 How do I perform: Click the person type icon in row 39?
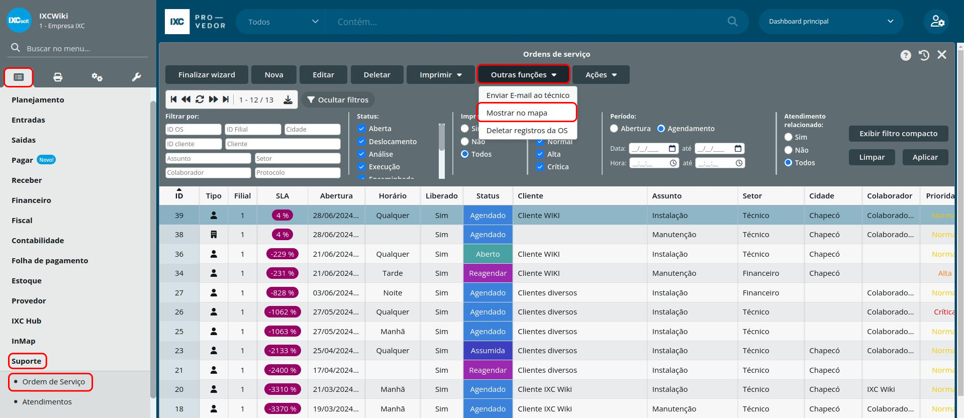coord(214,215)
